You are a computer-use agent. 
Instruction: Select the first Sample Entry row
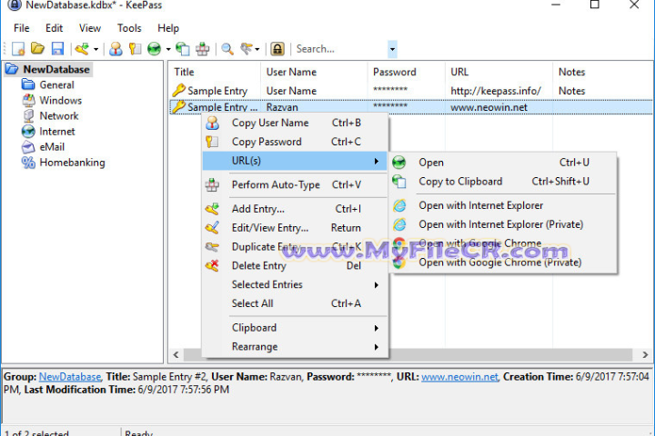[x=411, y=91]
